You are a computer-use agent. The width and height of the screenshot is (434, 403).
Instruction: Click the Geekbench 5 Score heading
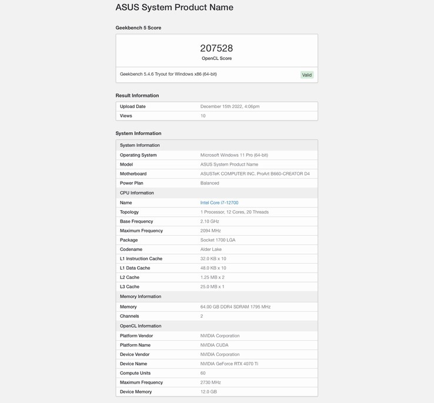tap(138, 28)
